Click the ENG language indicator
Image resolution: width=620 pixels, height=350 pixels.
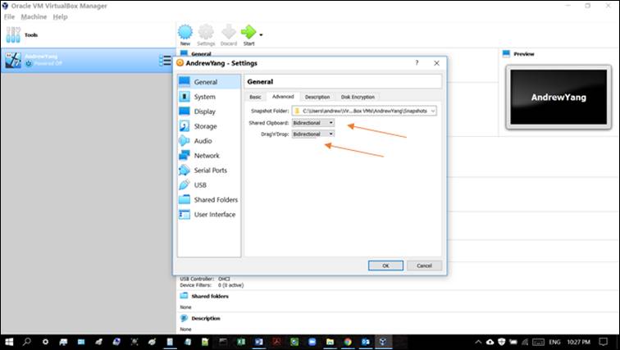(554, 342)
